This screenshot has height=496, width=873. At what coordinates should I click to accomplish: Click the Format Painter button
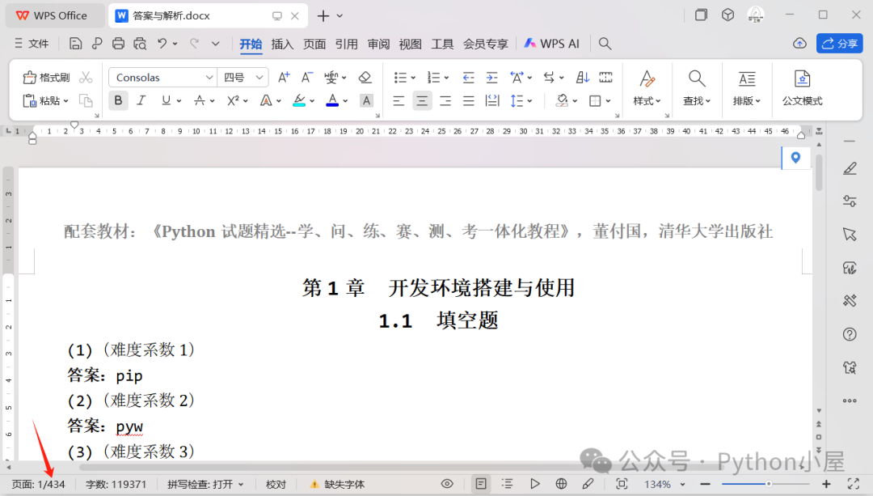click(x=46, y=78)
